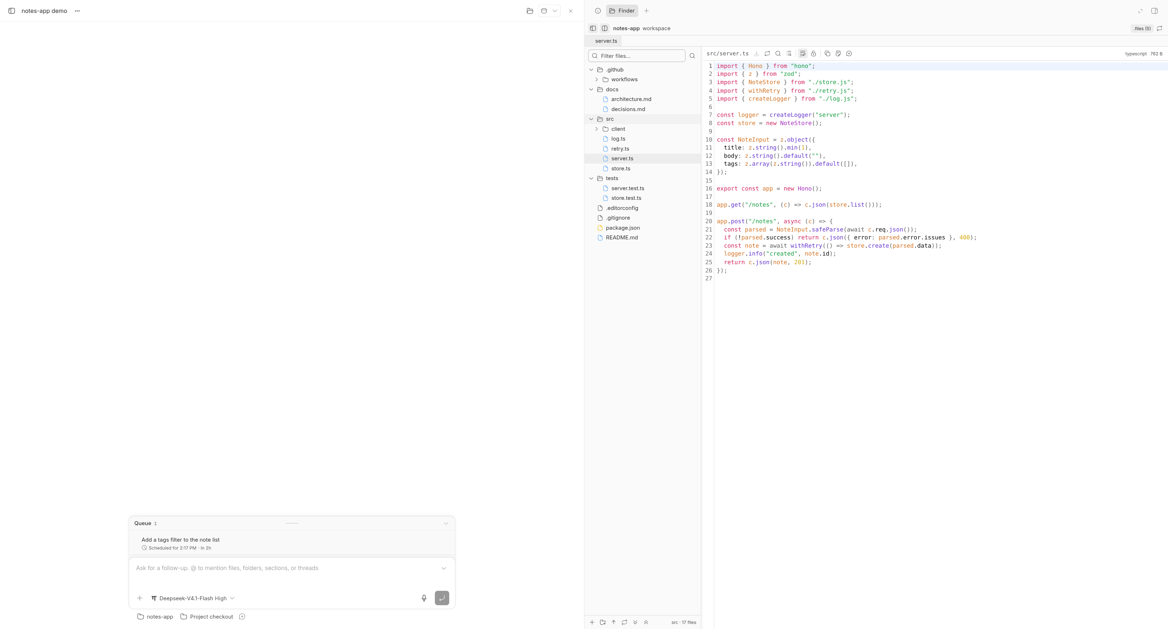Click the microphone icon in the chat composer
The image size is (1168, 629).
424,598
